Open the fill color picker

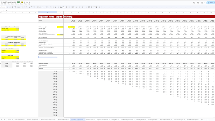click(64, 7)
